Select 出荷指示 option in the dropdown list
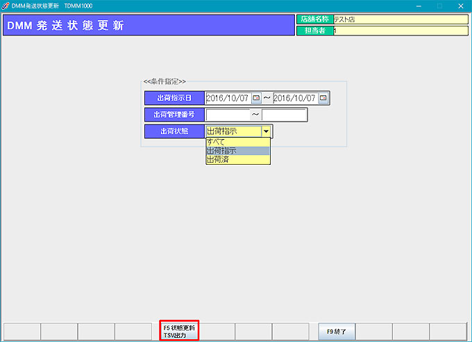 [x=238, y=151]
